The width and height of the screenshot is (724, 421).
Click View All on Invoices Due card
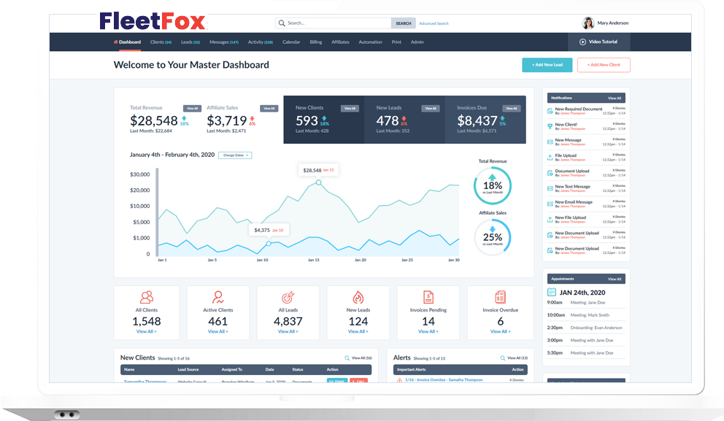(512, 109)
